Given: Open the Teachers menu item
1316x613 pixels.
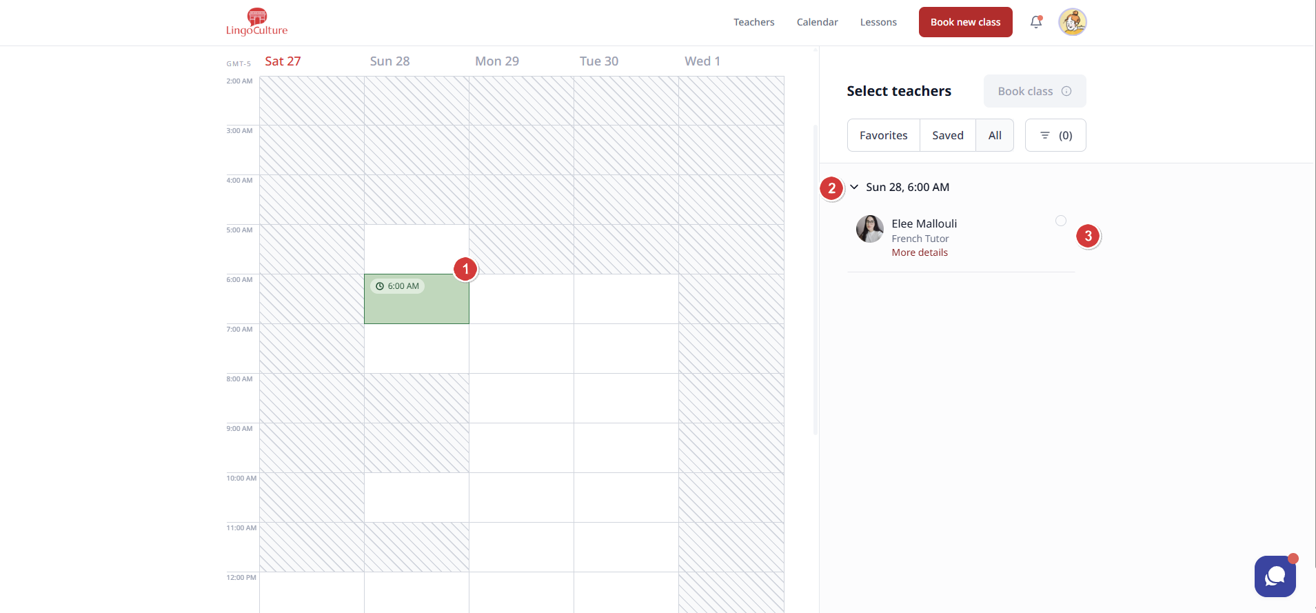Looking at the screenshot, I should pos(753,22).
